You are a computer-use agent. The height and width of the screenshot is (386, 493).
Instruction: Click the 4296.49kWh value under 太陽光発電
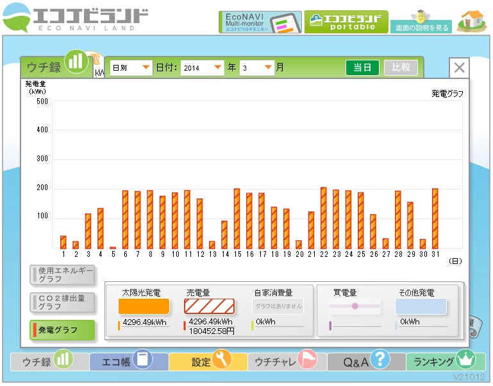[145, 322]
